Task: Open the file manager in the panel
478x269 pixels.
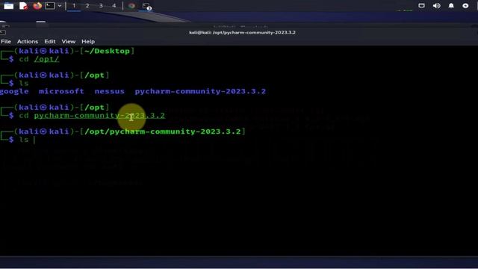Action: (8, 6)
